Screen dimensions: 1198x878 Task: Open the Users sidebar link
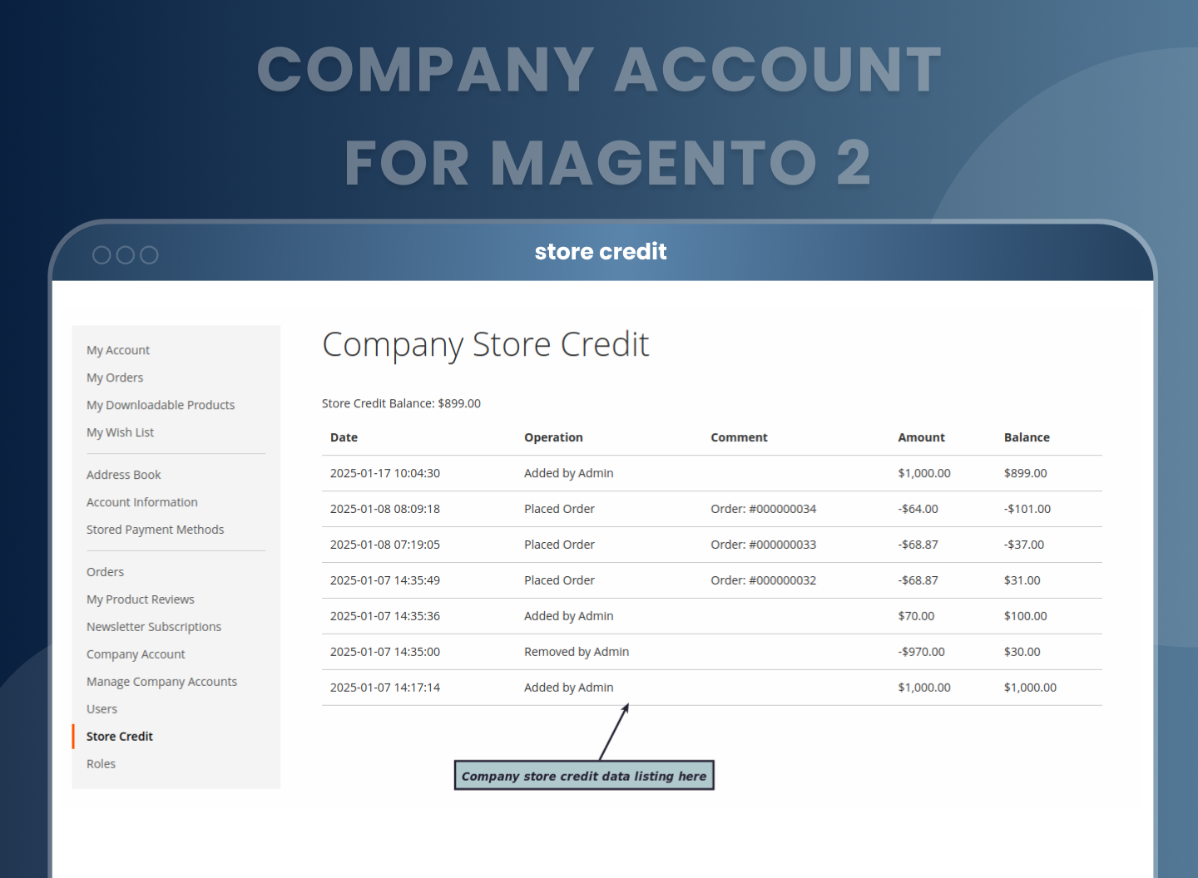click(x=102, y=709)
